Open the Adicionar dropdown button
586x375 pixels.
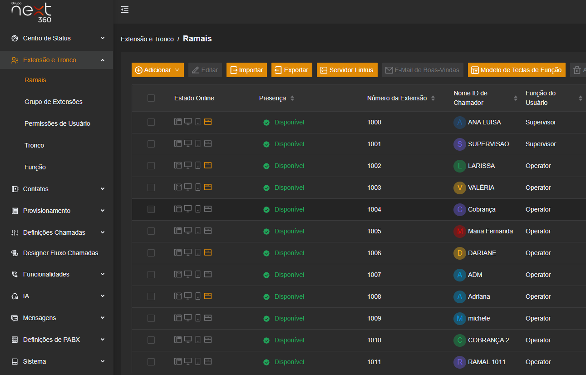click(158, 70)
